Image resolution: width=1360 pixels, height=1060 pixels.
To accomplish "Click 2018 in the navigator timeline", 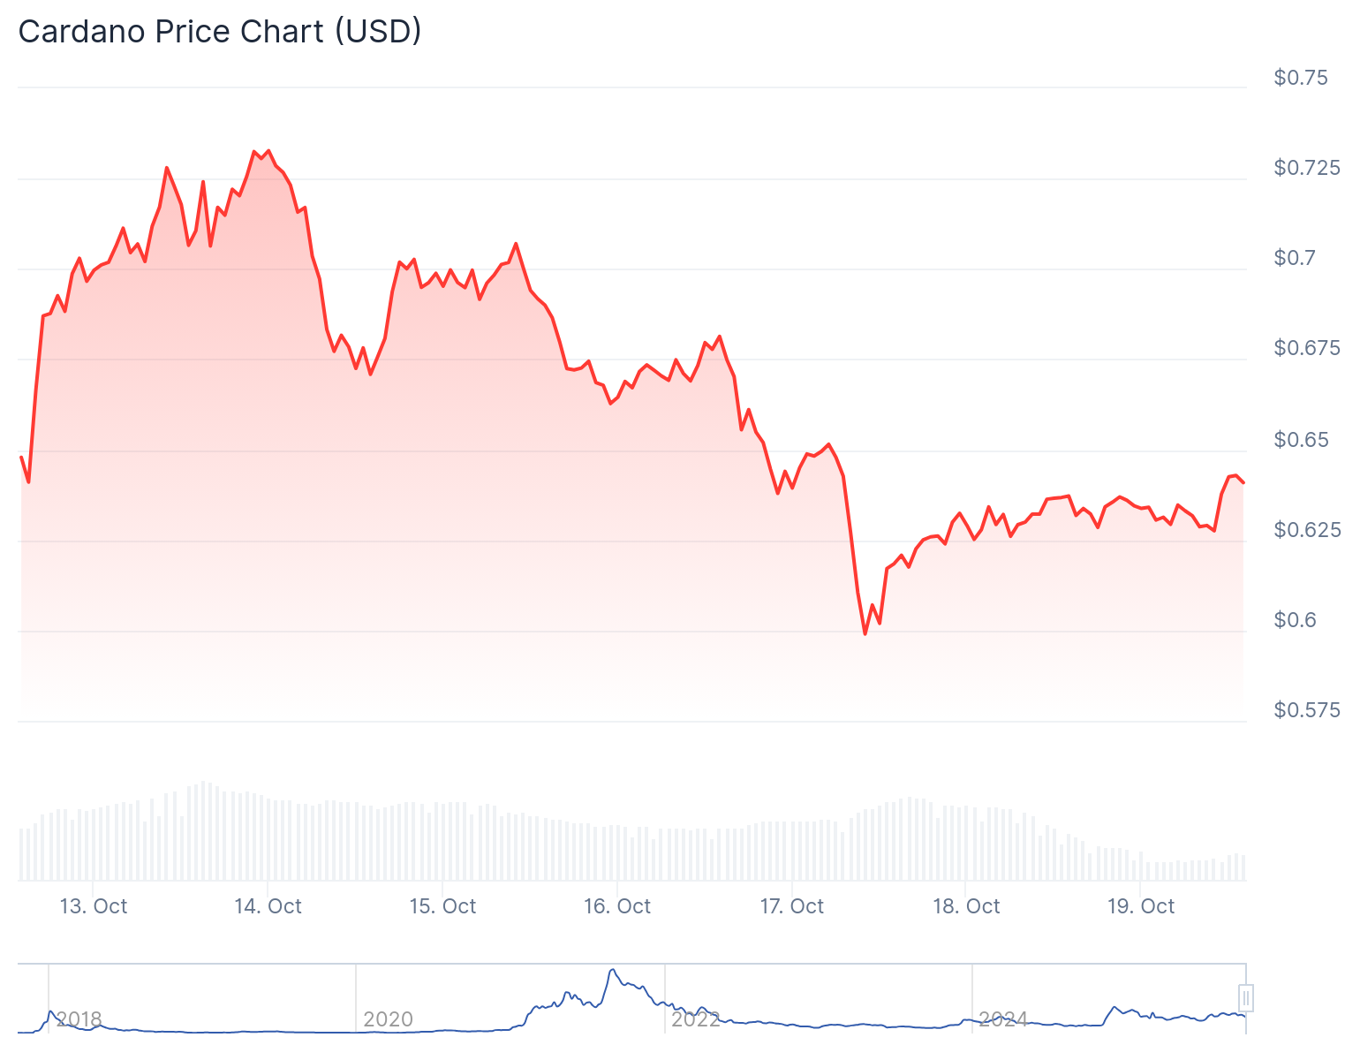I will [79, 1019].
